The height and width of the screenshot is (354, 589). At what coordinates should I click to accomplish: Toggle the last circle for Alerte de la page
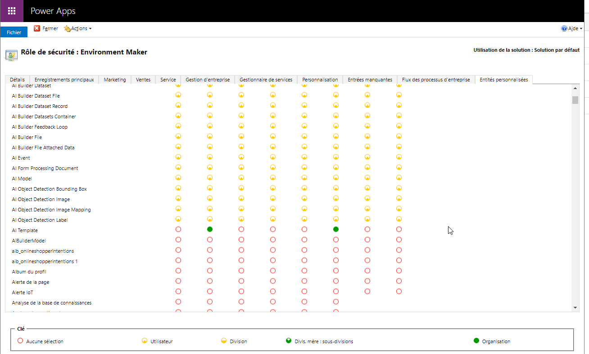click(x=399, y=281)
